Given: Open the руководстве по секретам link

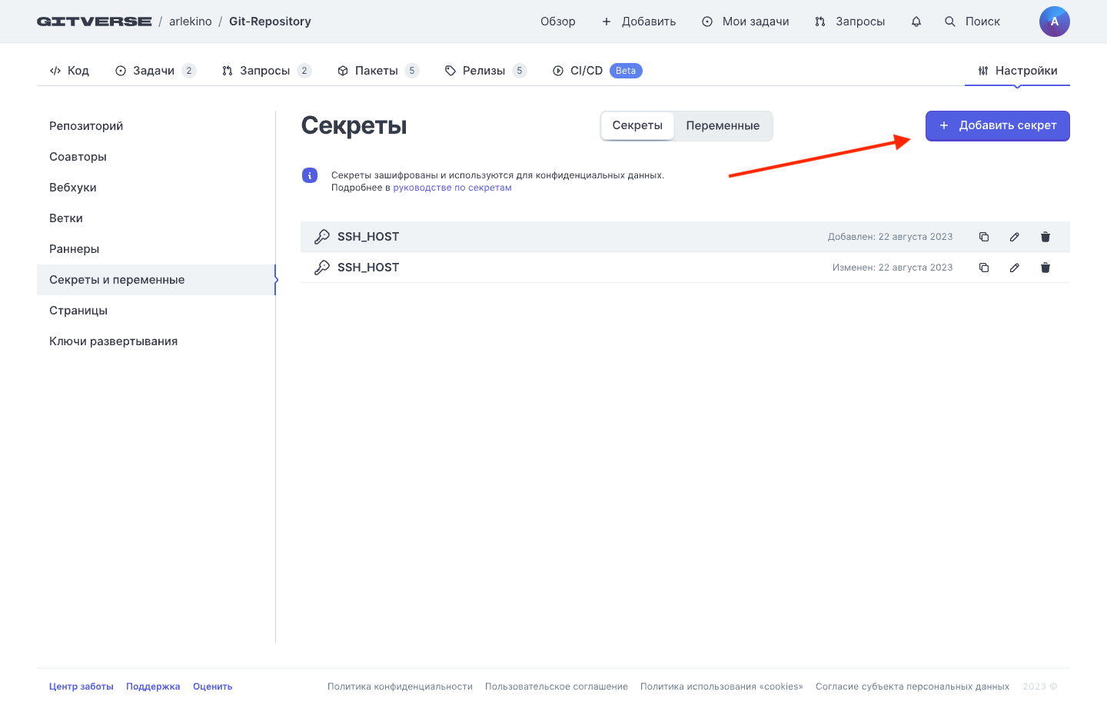Looking at the screenshot, I should coord(452,188).
